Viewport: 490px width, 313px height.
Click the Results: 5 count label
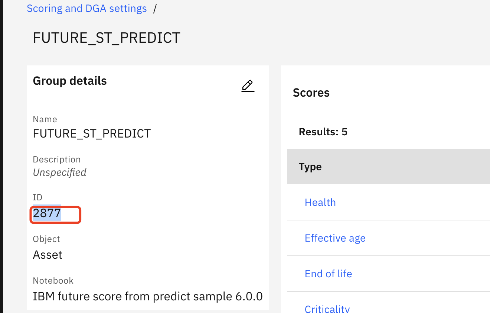[323, 132]
